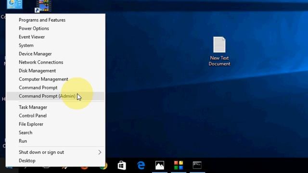Launch Computer Management
This screenshot has height=173, width=308.
[x=55, y=79]
